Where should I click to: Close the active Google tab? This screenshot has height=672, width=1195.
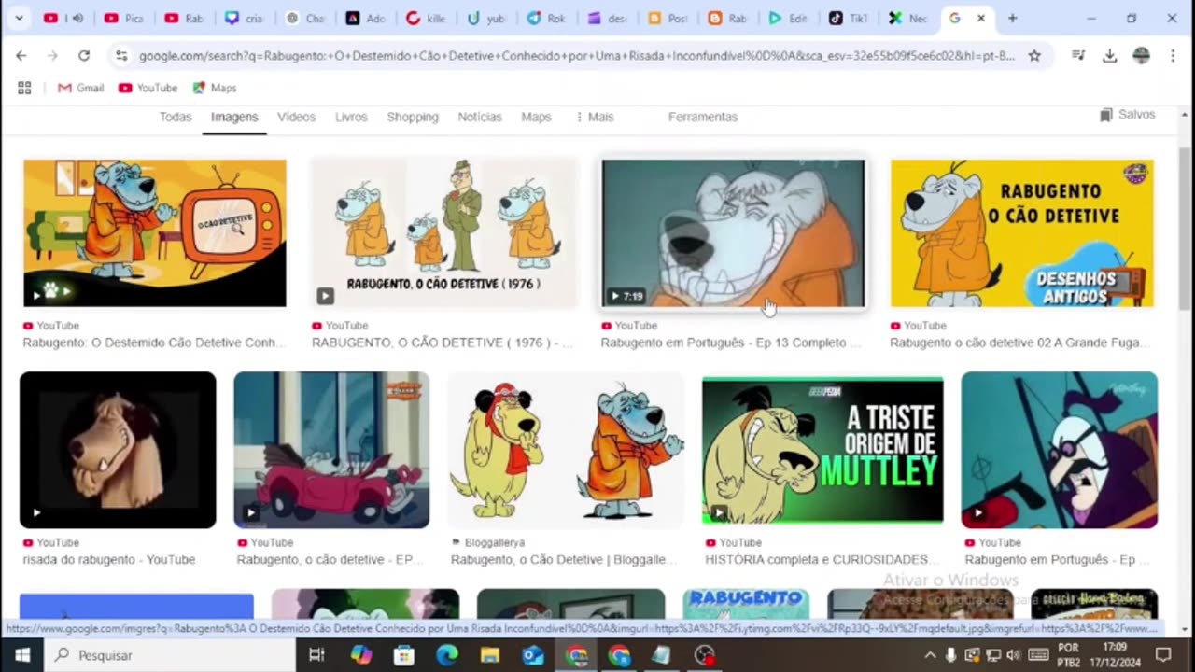coord(980,18)
